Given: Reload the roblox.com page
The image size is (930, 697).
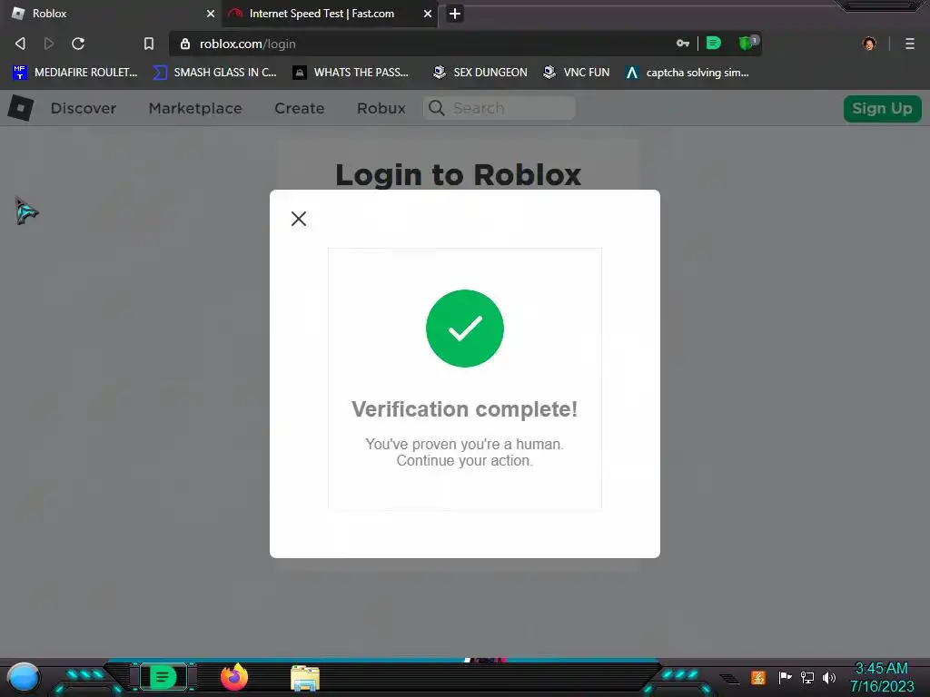Looking at the screenshot, I should pyautogui.click(x=78, y=44).
